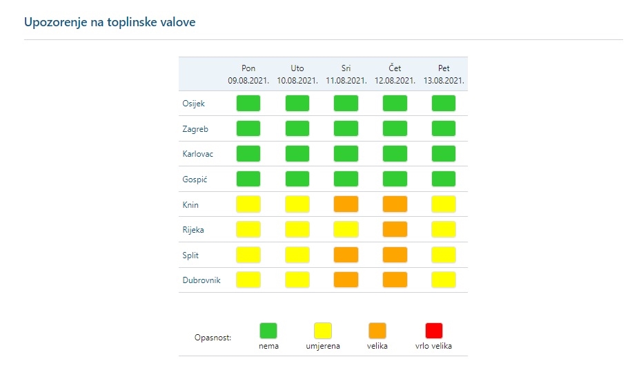Viewport: 639px width, 368px height.
Task: Select Karlovac's green indicator for Thursday 12.08.2021
Action: [395, 154]
